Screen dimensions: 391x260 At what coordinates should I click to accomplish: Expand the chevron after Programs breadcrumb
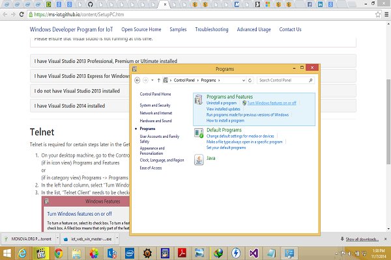[219, 80]
